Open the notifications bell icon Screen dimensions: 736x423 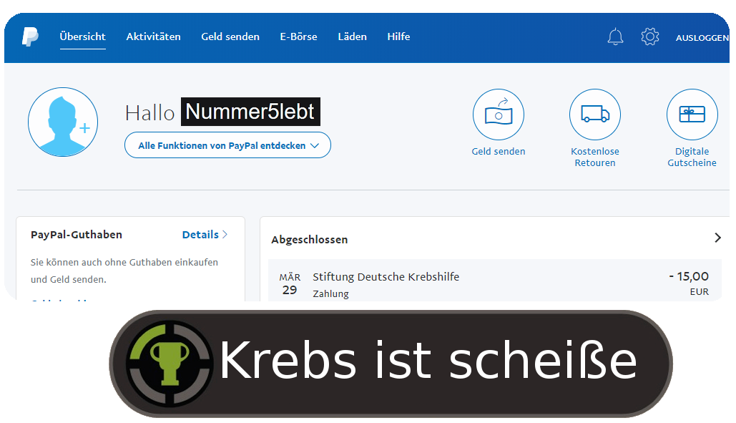click(x=615, y=37)
